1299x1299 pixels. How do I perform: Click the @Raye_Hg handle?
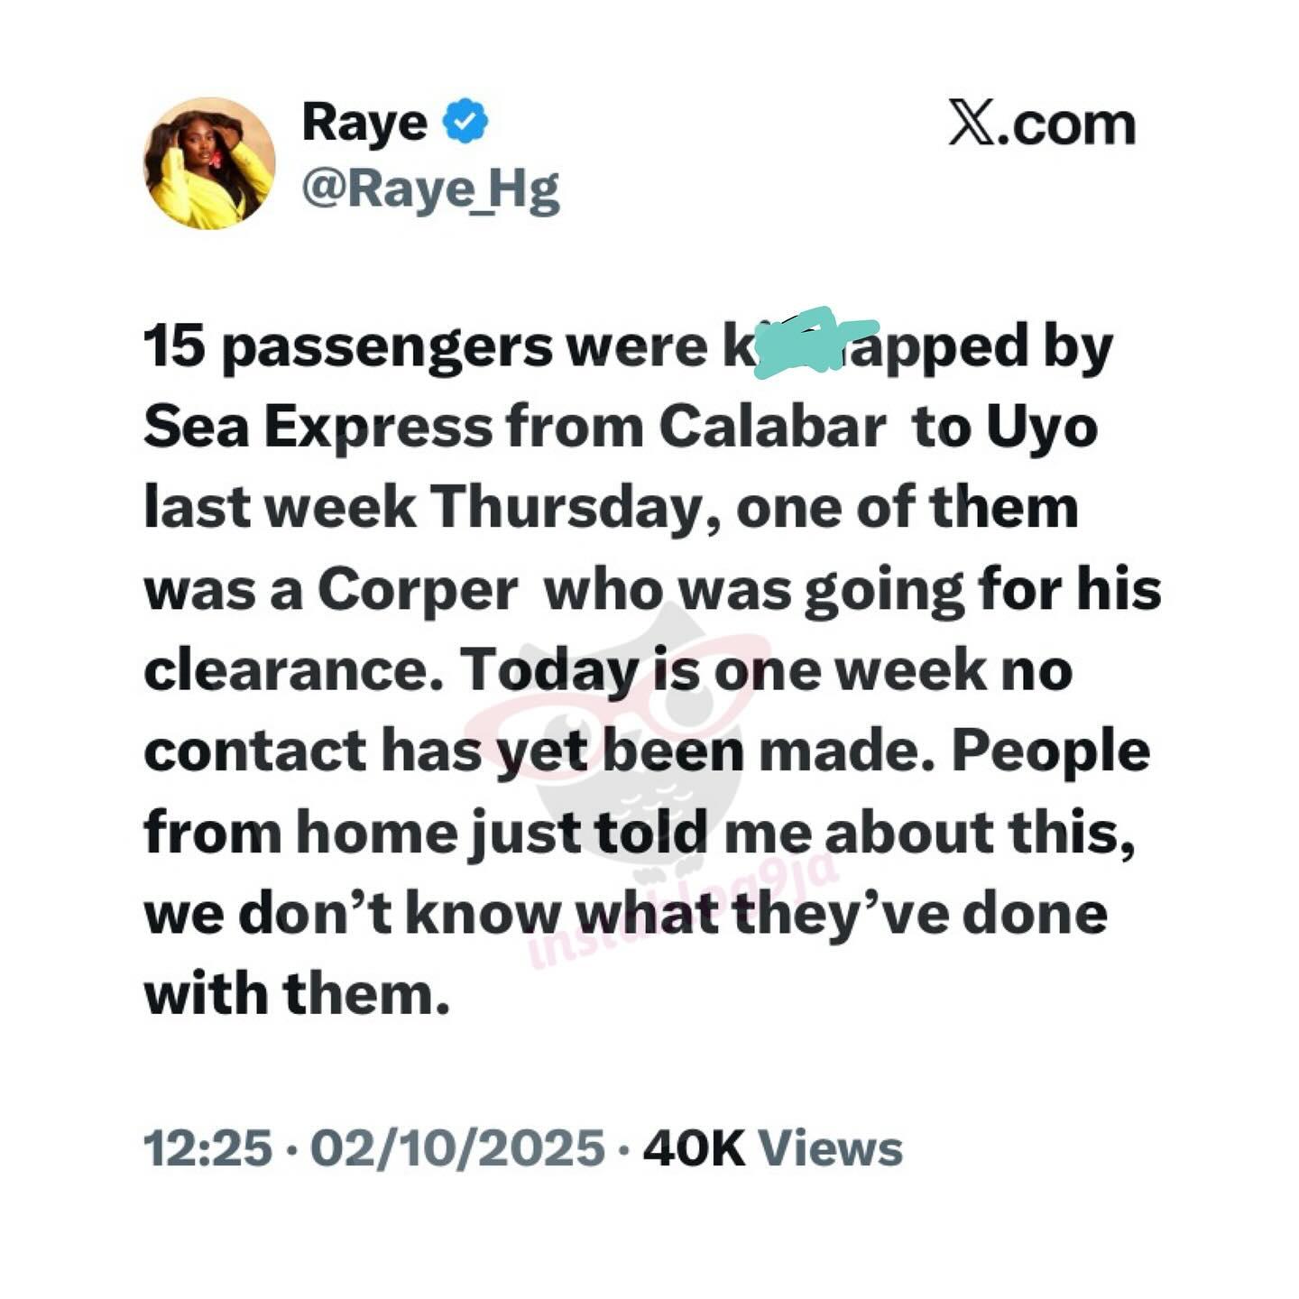pyautogui.click(x=430, y=189)
